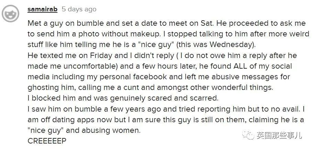The image size is (312, 149).
Task: Click the line starting 'am off dating apps now'
Action: click(x=166, y=120)
